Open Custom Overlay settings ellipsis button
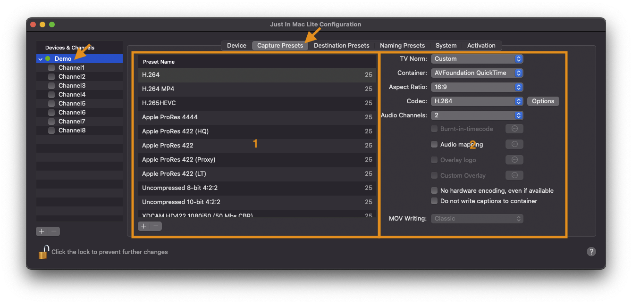The image size is (632, 304). (x=514, y=175)
